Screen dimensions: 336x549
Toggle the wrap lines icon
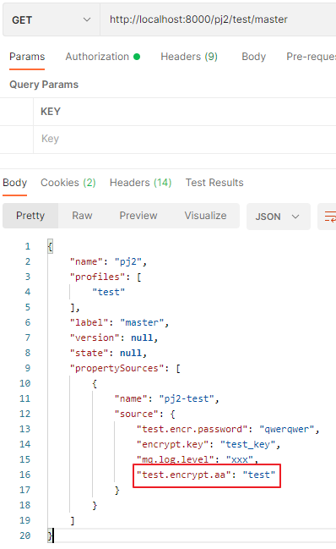pos(330,217)
